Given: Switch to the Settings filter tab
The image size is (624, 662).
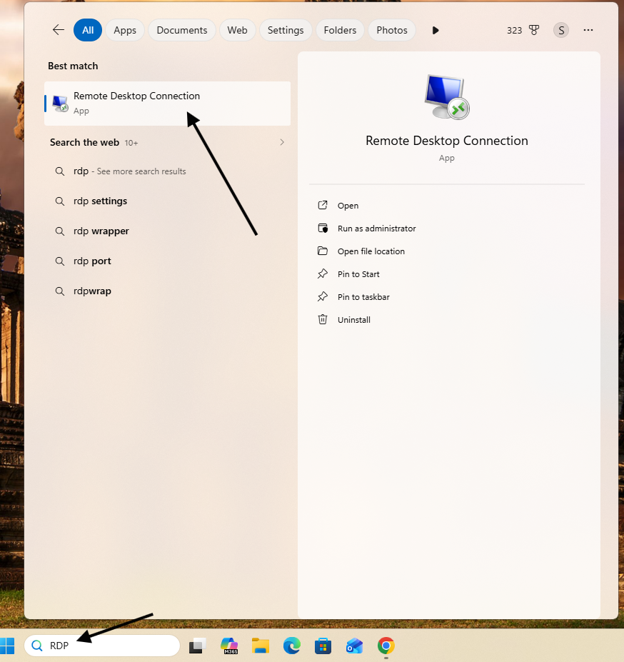Looking at the screenshot, I should (286, 30).
